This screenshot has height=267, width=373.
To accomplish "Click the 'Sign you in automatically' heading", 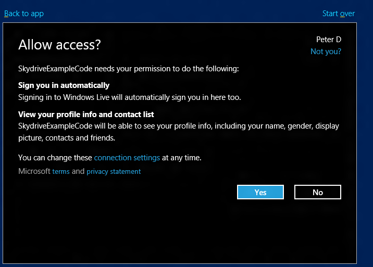I will (x=64, y=85).
